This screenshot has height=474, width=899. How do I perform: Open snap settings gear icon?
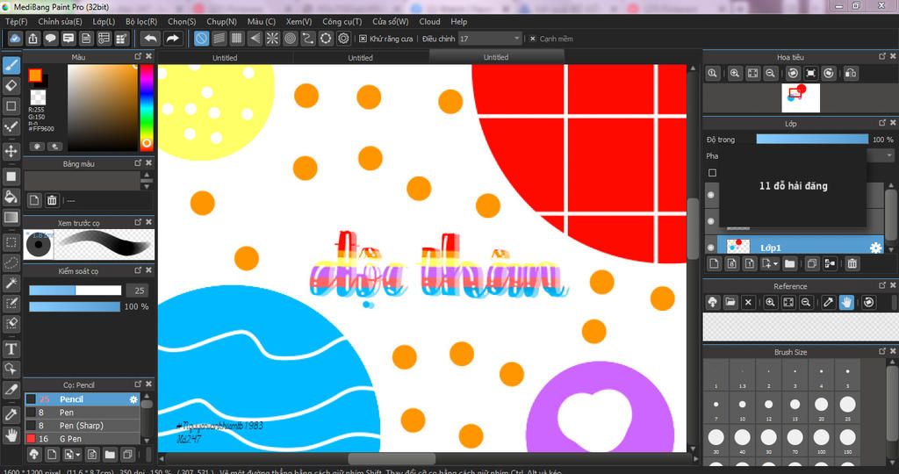pos(343,39)
